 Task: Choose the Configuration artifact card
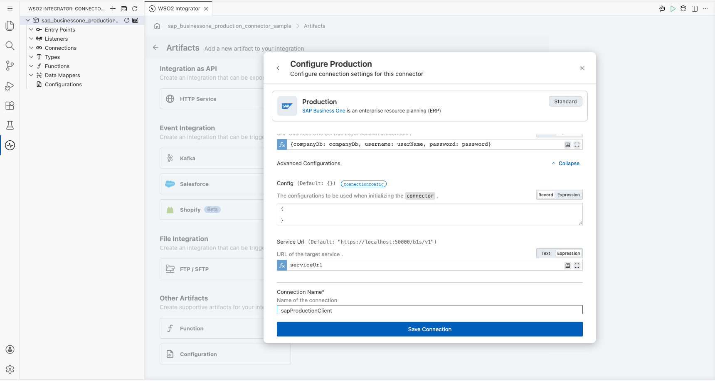click(x=225, y=354)
